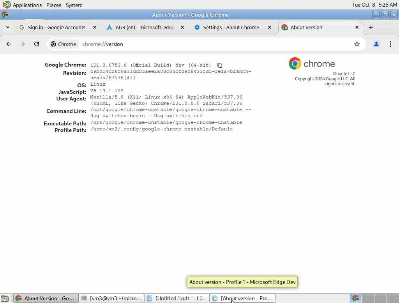Click the Revision hash text
The height and width of the screenshot is (303, 399).
pos(171,74)
